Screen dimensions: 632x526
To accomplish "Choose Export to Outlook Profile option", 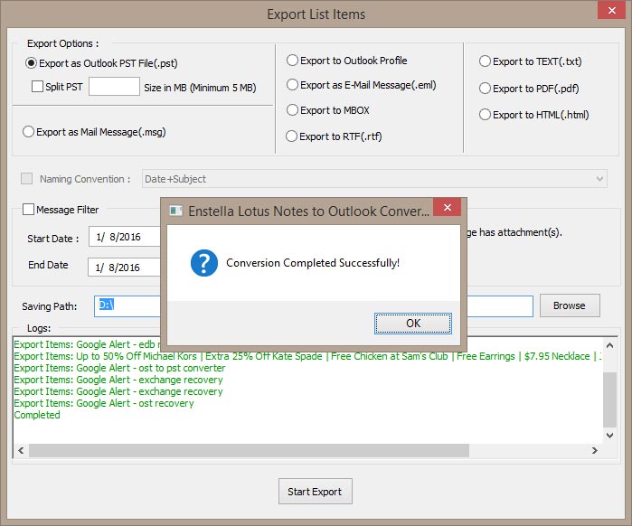I will (x=292, y=61).
